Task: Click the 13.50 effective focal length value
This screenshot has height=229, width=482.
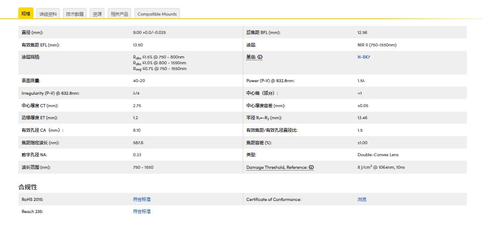Action: [x=138, y=45]
